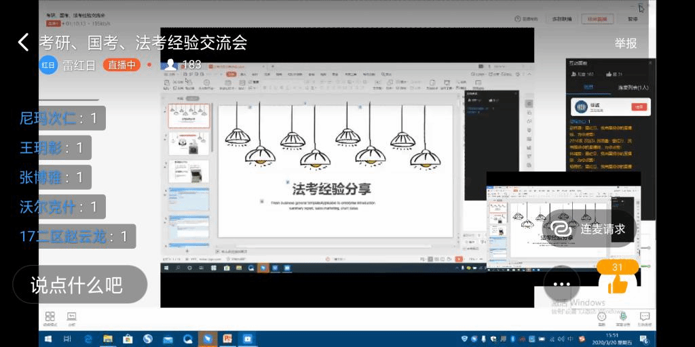Image resolution: width=695 pixels, height=347 pixels.
Task: Click the red-bordered button in top bar
Action: click(x=597, y=19)
